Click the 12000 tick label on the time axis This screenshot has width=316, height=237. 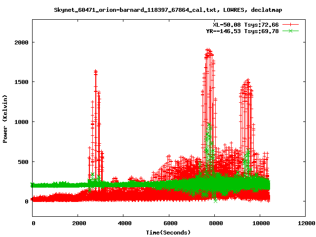(307, 223)
